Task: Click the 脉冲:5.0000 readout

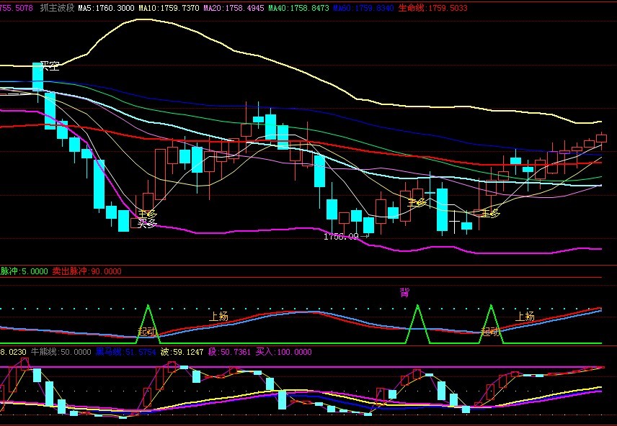Action: (x=24, y=271)
